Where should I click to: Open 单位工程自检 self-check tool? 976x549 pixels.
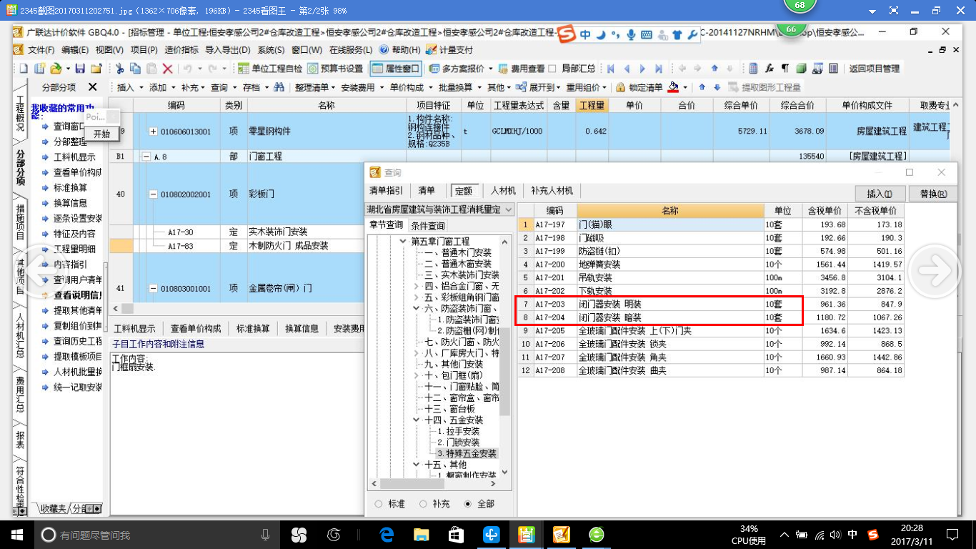pos(270,69)
